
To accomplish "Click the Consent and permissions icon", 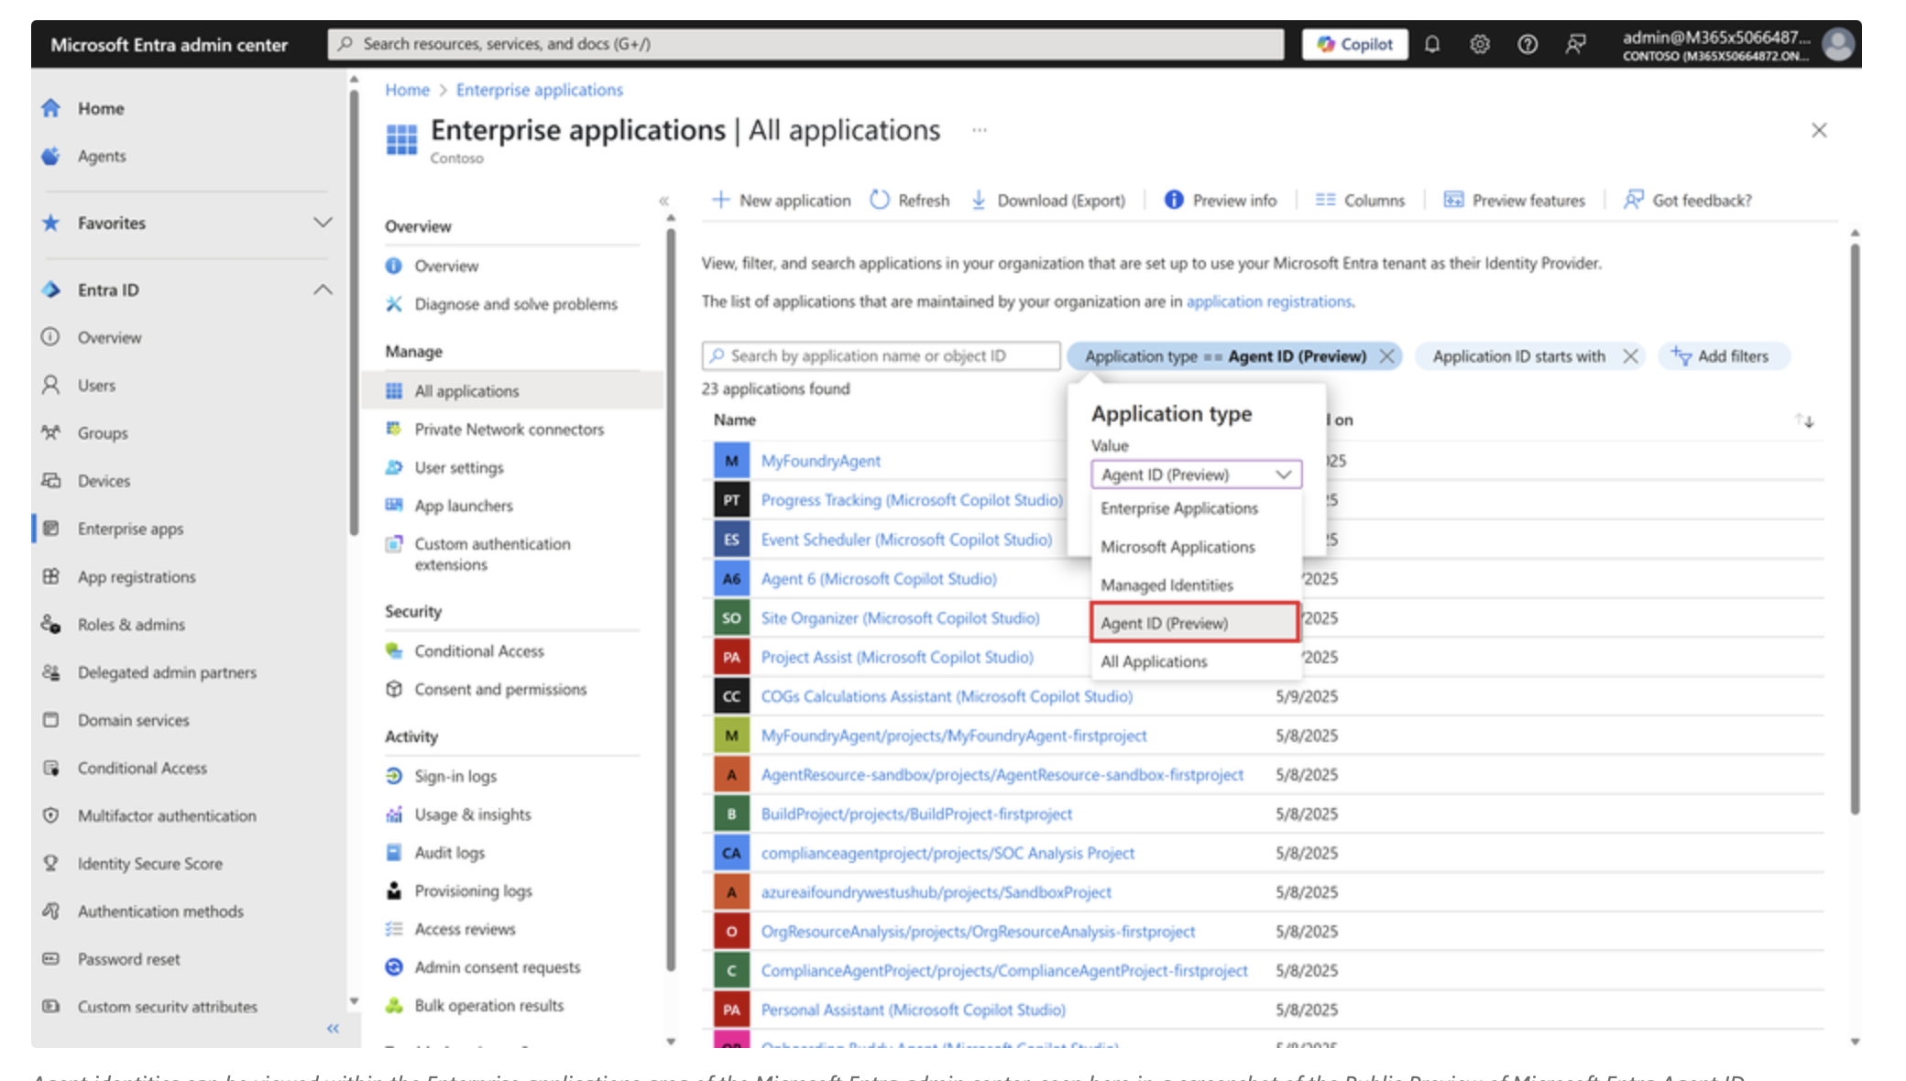I will tap(394, 689).
